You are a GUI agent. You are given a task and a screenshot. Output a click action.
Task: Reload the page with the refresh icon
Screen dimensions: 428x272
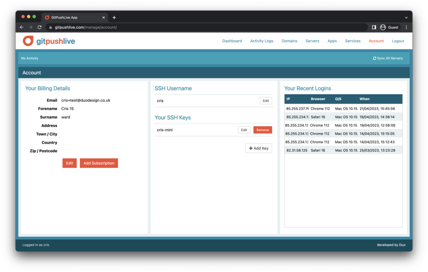[40, 27]
